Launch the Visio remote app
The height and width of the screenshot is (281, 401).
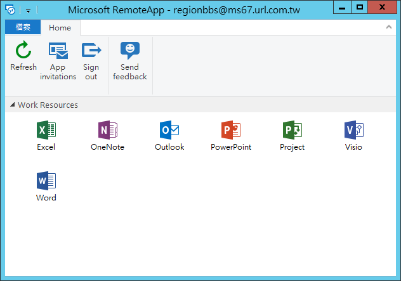point(353,136)
